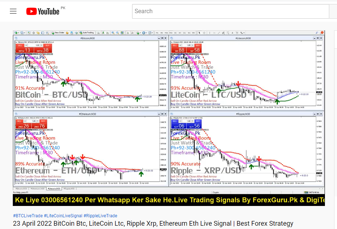Select the cursor arrow tool
The image size is (337, 229).
click(x=199, y=33)
